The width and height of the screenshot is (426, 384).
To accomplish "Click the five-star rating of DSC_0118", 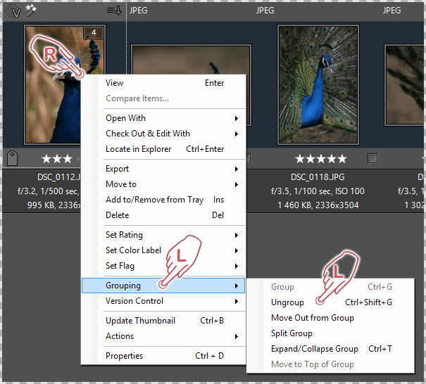I will pyautogui.click(x=321, y=158).
